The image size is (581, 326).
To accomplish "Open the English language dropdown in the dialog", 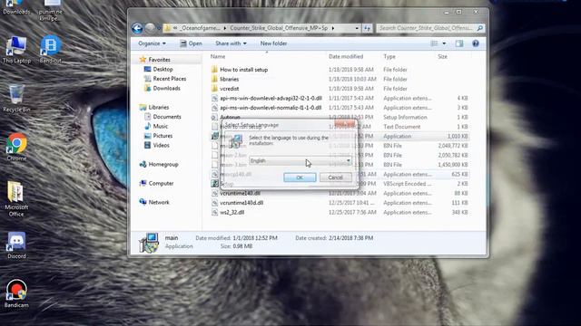I will 300,161.
